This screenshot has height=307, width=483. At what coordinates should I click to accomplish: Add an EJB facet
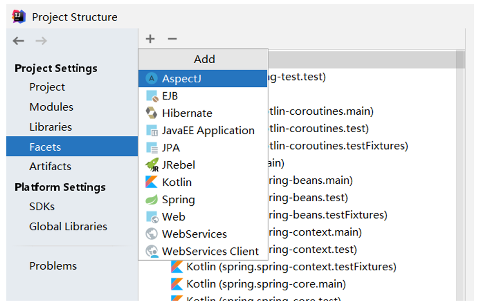pyautogui.click(x=170, y=96)
